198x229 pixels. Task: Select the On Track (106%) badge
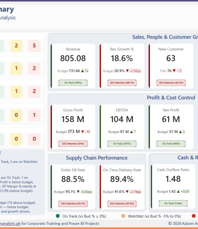(171, 144)
